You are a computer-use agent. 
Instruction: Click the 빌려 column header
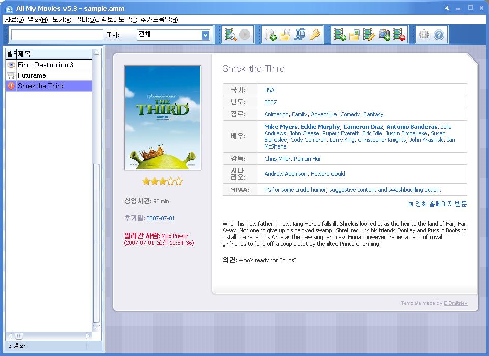point(11,54)
